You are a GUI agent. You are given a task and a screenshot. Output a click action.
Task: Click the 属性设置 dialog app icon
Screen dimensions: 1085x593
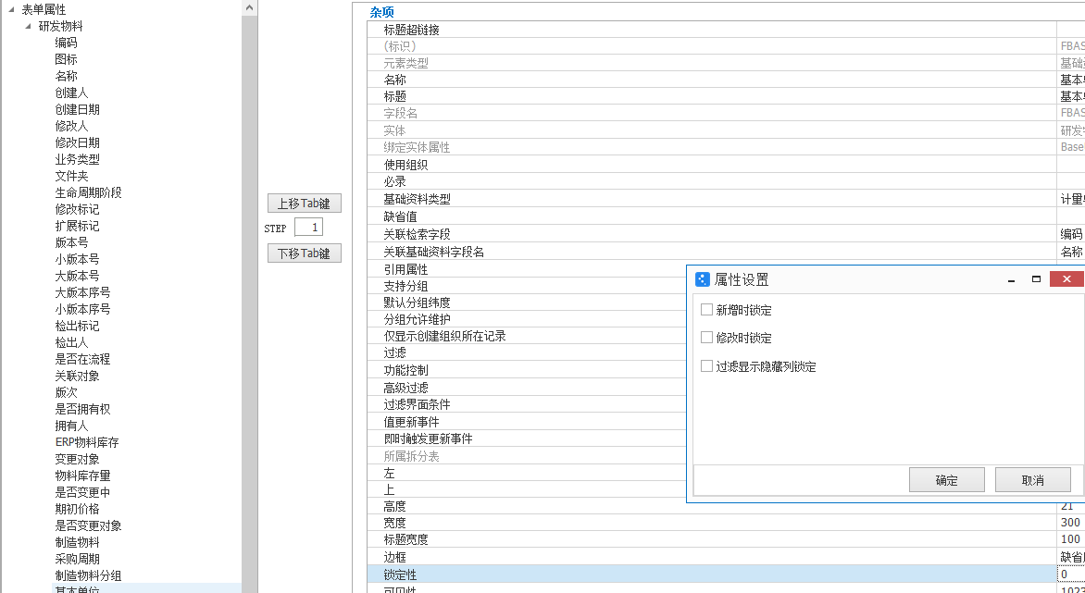(703, 279)
